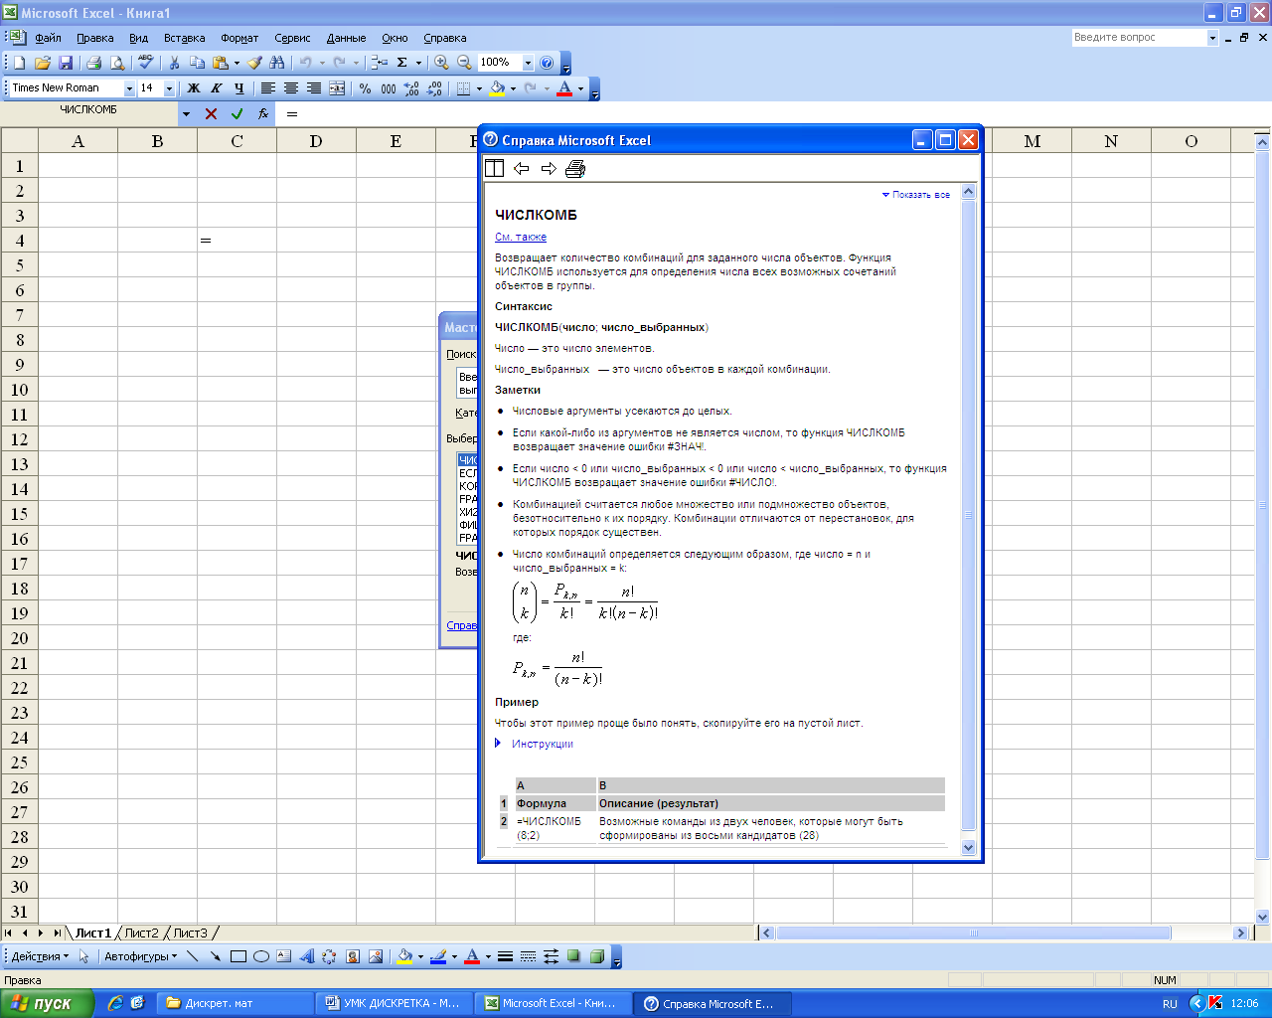
Task: Open the font size 14 dropdown
Action: [169, 88]
